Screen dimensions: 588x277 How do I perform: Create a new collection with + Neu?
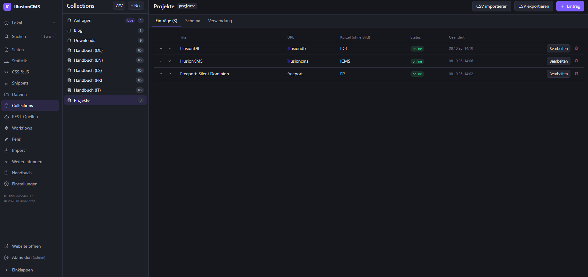point(136,6)
